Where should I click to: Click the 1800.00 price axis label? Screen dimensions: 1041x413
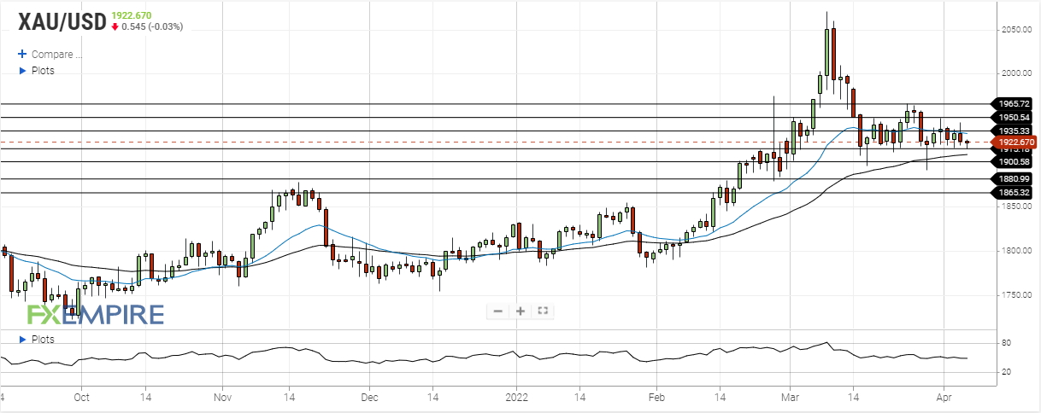[x=1018, y=251]
